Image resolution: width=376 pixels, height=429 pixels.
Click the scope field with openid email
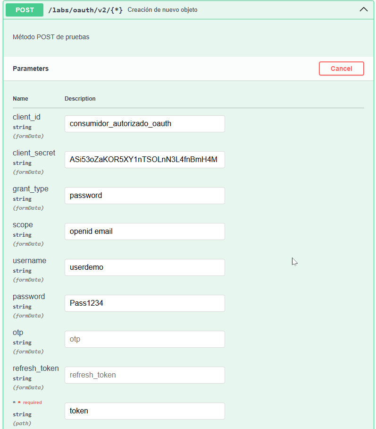[144, 232]
